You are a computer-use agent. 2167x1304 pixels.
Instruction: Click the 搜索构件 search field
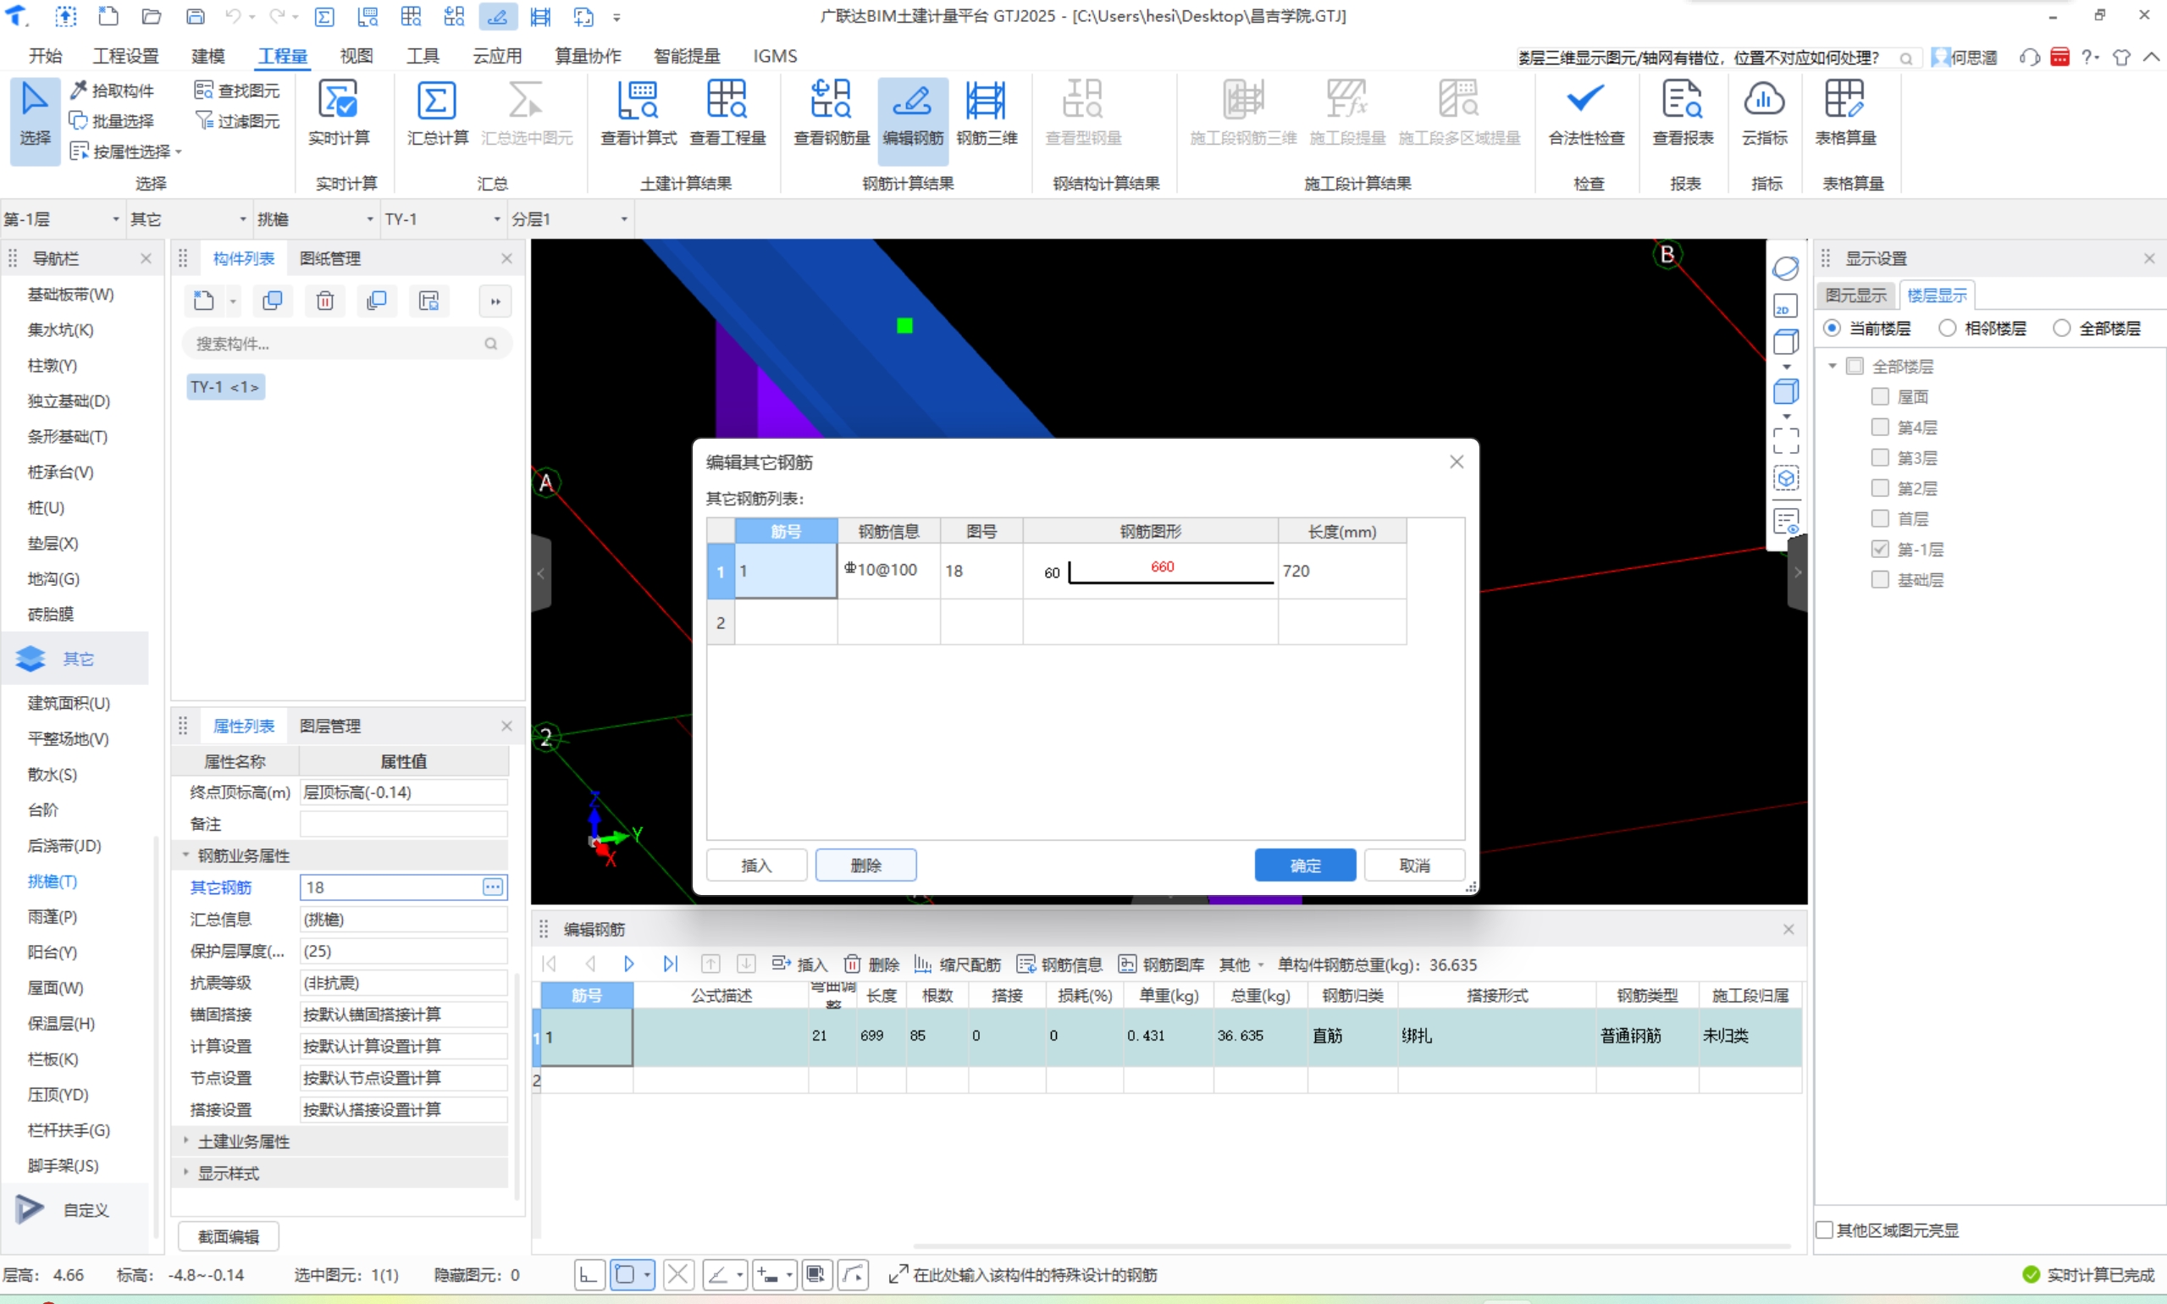(x=346, y=344)
